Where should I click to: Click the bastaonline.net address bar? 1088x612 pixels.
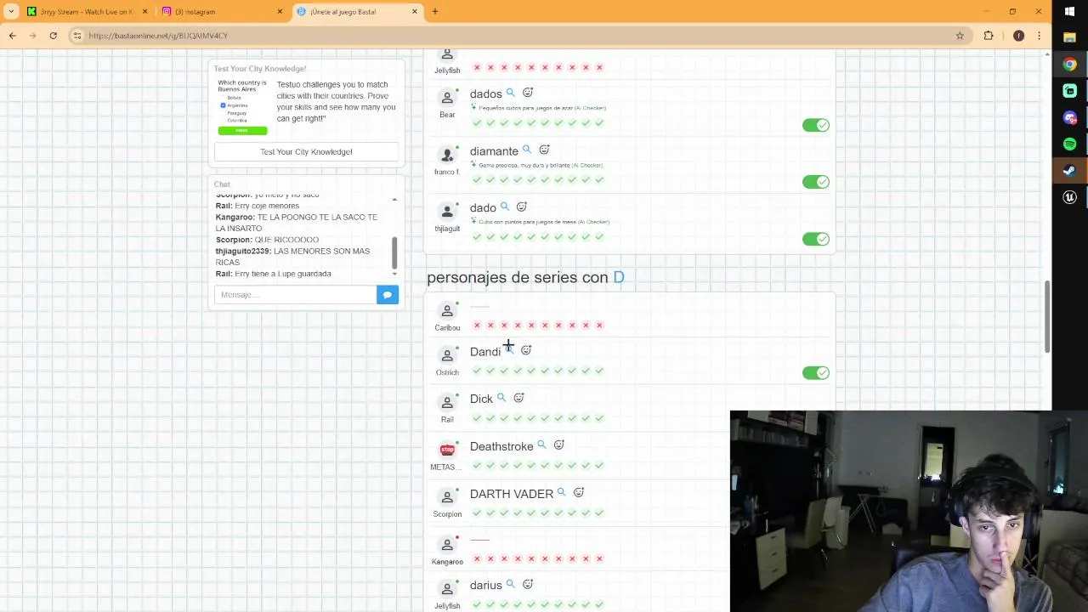(510, 36)
